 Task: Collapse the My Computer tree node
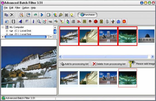coord(3,27)
